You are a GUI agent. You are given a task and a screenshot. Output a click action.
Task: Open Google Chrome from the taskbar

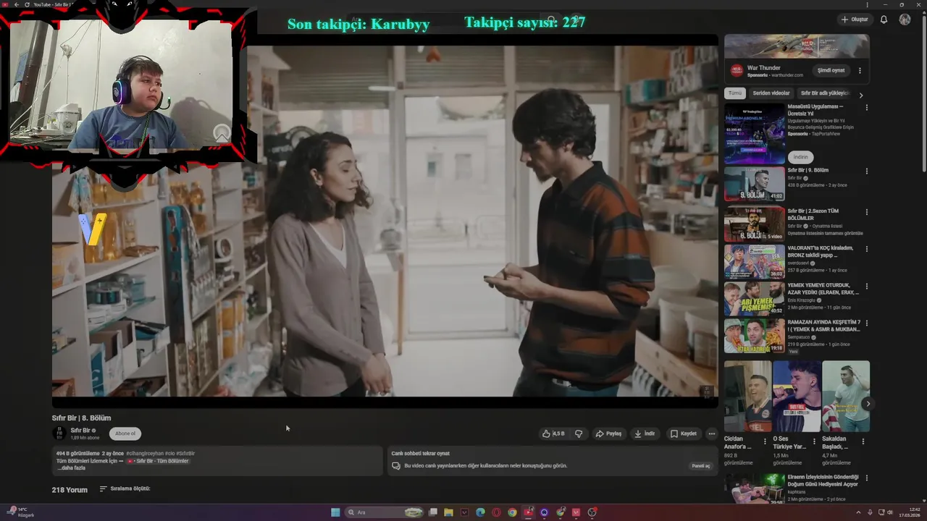pyautogui.click(x=512, y=512)
